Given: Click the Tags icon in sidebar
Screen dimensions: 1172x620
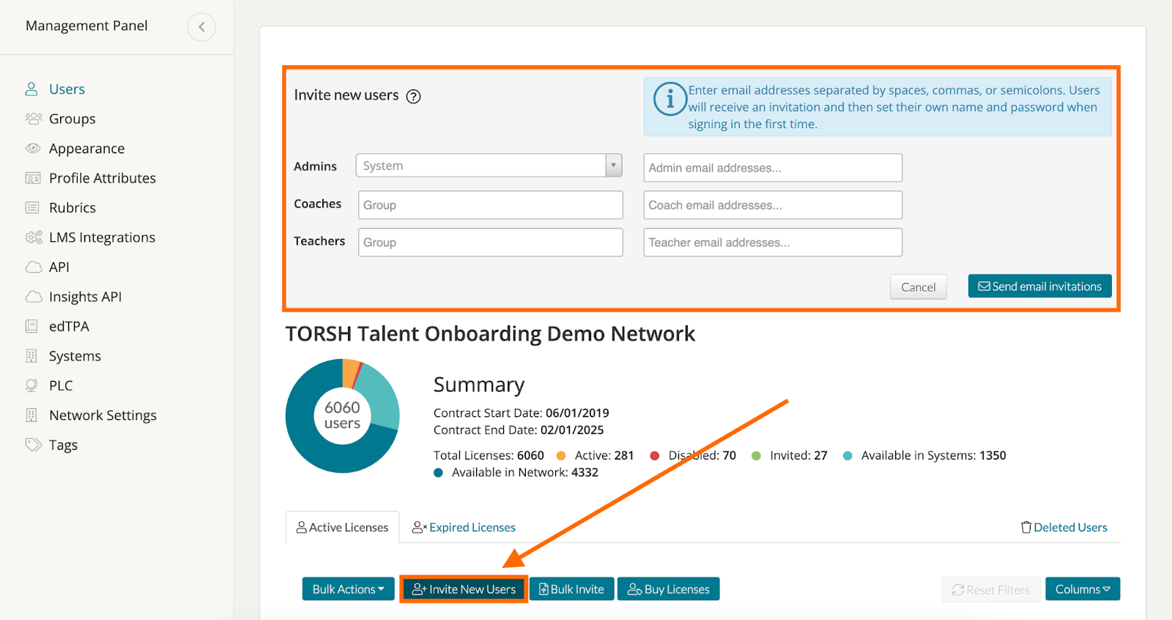Looking at the screenshot, I should [33, 445].
